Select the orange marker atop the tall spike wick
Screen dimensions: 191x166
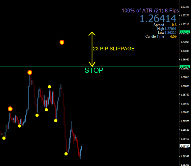62,42
